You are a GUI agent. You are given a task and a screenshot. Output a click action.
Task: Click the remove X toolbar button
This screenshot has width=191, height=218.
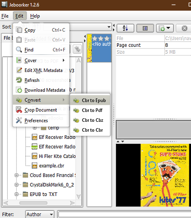pos(184,28)
